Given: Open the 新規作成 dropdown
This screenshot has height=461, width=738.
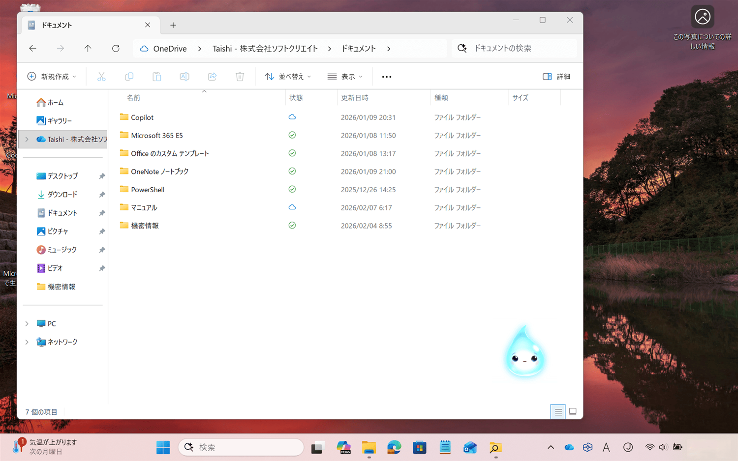Looking at the screenshot, I should [52, 77].
